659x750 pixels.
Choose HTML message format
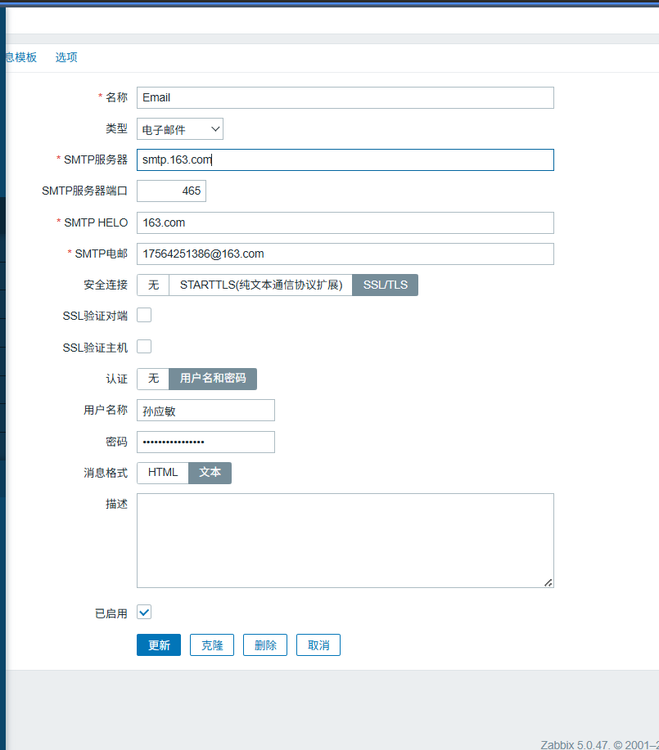[x=163, y=473]
